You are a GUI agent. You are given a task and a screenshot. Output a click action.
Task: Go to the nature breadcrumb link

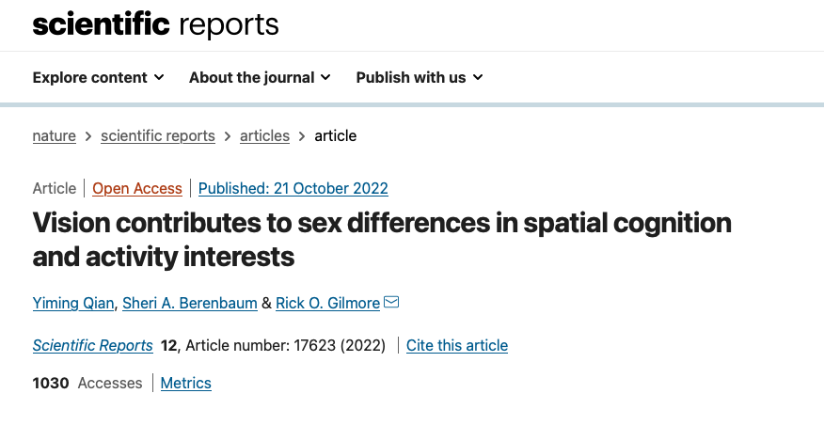55,135
